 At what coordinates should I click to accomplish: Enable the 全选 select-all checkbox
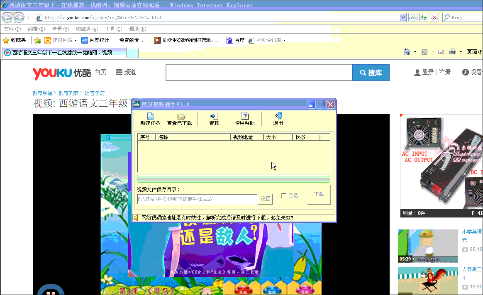(x=284, y=195)
